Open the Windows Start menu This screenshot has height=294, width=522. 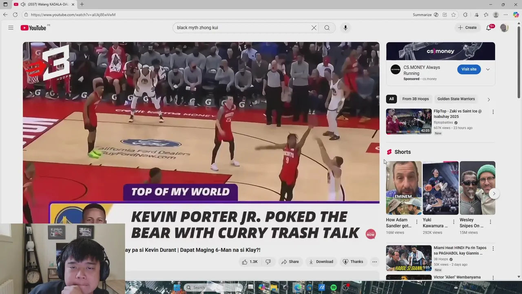tap(177, 287)
